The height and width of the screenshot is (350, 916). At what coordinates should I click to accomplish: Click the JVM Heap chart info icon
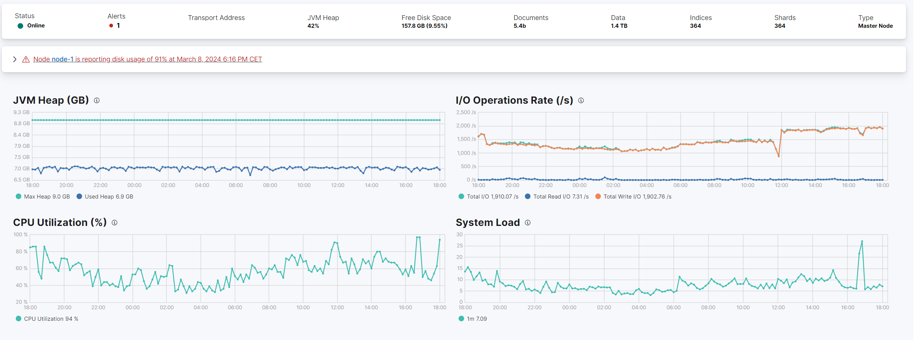(97, 100)
